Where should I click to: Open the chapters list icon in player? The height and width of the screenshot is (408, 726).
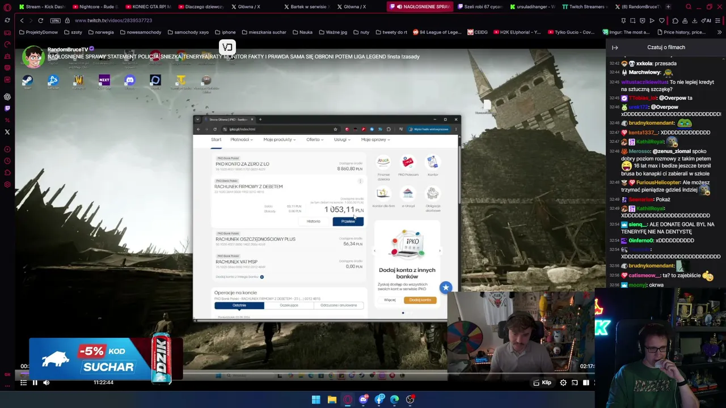(x=23, y=382)
